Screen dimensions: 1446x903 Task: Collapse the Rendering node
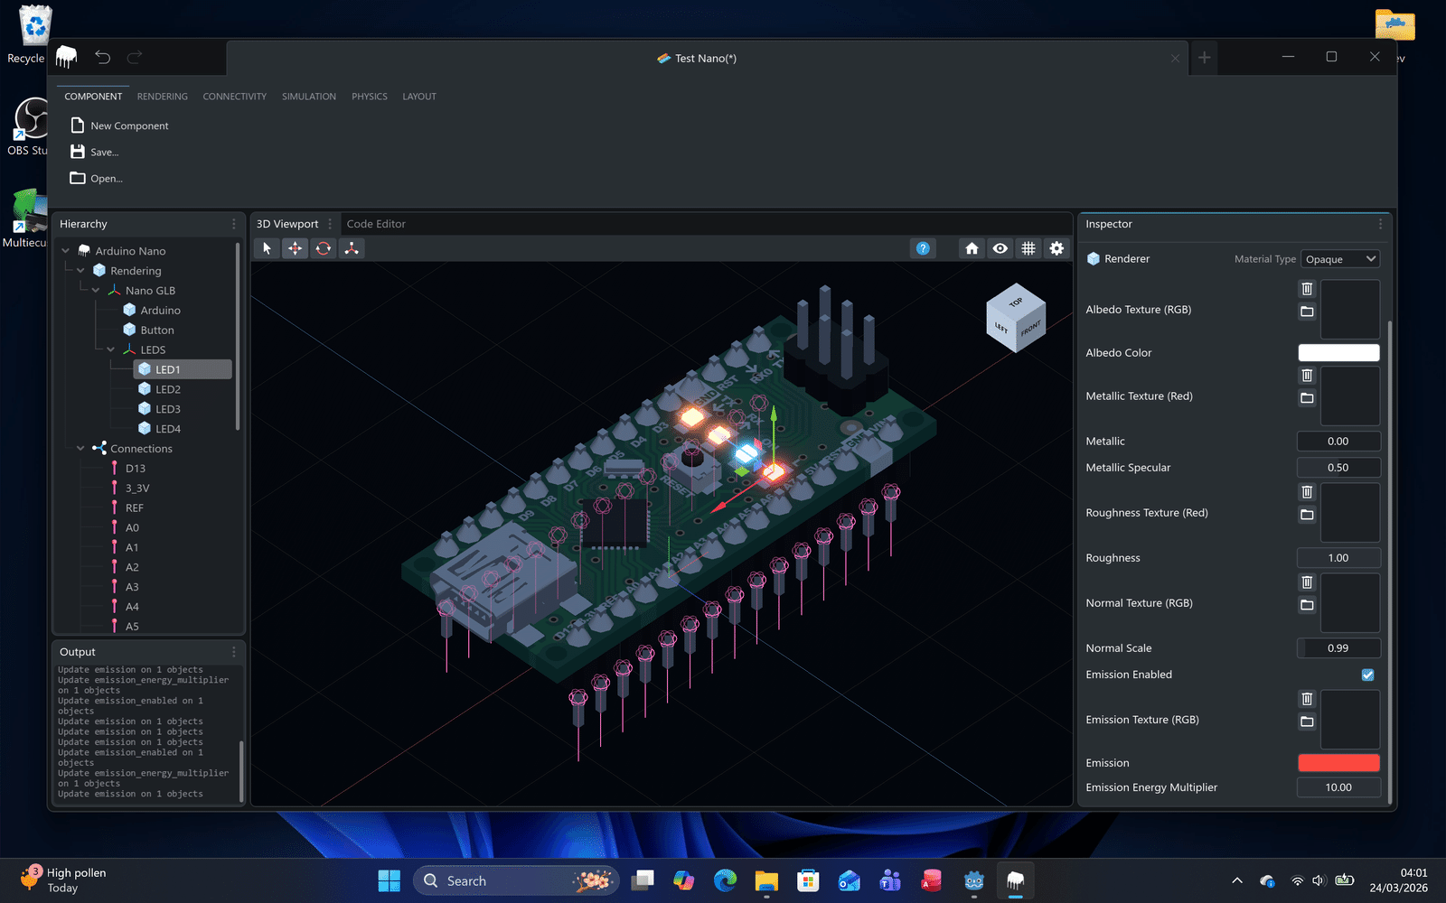click(81, 271)
